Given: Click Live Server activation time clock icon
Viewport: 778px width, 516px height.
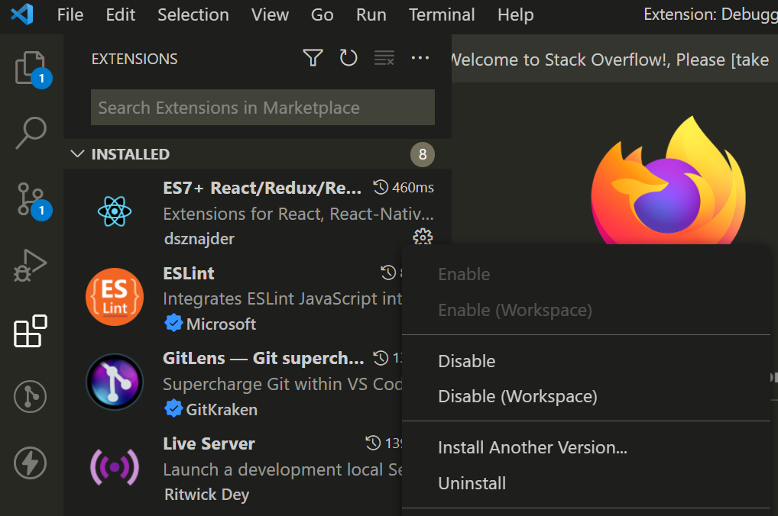Looking at the screenshot, I should (x=373, y=443).
